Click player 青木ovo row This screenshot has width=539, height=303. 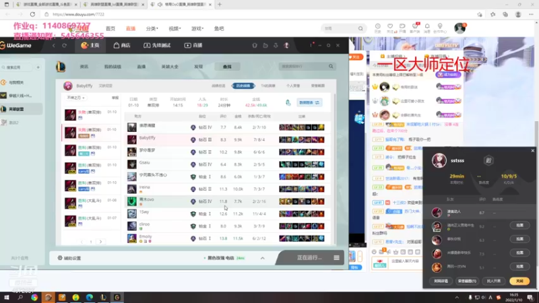[227, 201]
